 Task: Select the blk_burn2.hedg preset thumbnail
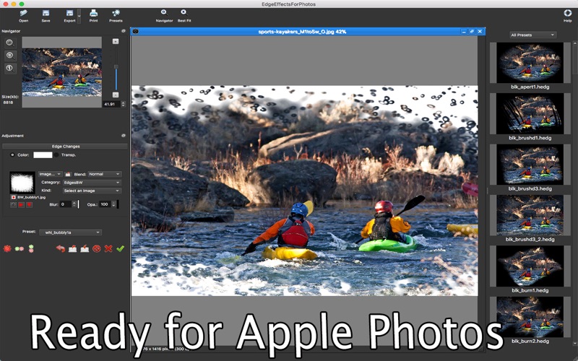pos(530,317)
